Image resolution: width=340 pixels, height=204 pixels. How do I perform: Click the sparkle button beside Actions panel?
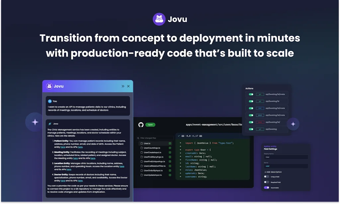tap(293, 124)
